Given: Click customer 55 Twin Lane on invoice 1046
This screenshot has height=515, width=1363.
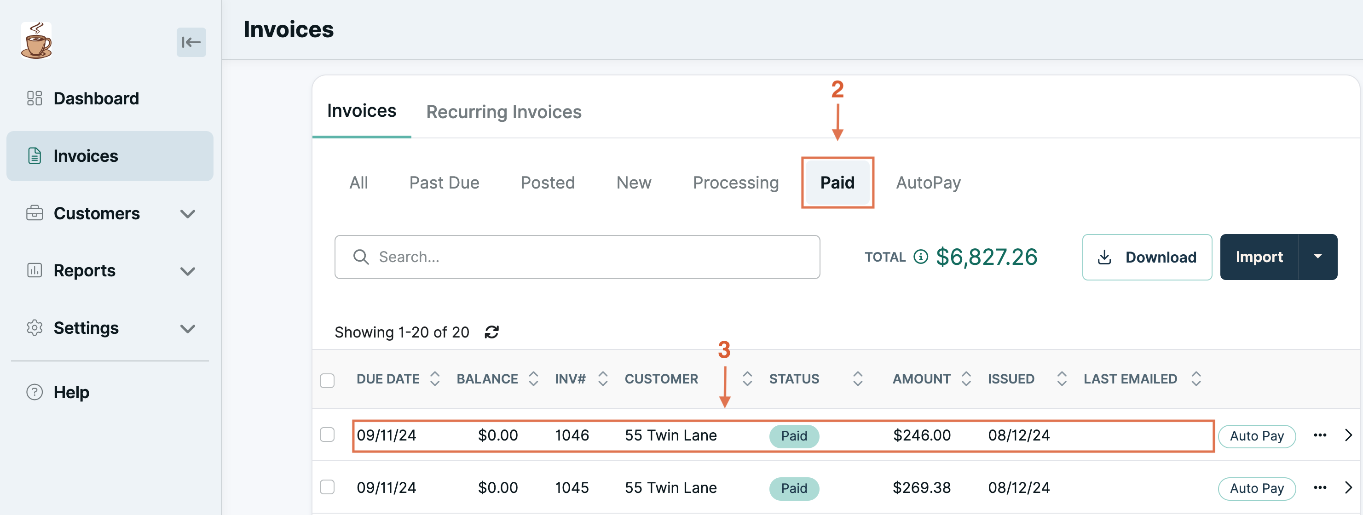Looking at the screenshot, I should tap(670, 435).
